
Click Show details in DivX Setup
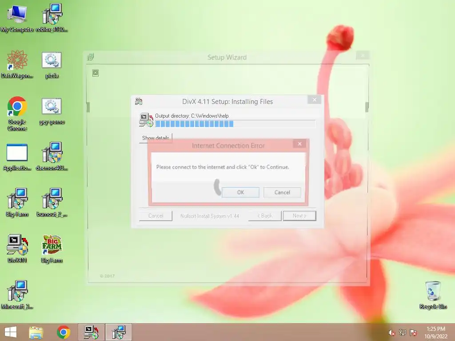click(x=156, y=138)
